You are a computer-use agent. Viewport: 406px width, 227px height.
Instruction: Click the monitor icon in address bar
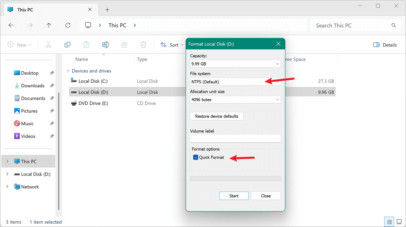[x=88, y=25]
